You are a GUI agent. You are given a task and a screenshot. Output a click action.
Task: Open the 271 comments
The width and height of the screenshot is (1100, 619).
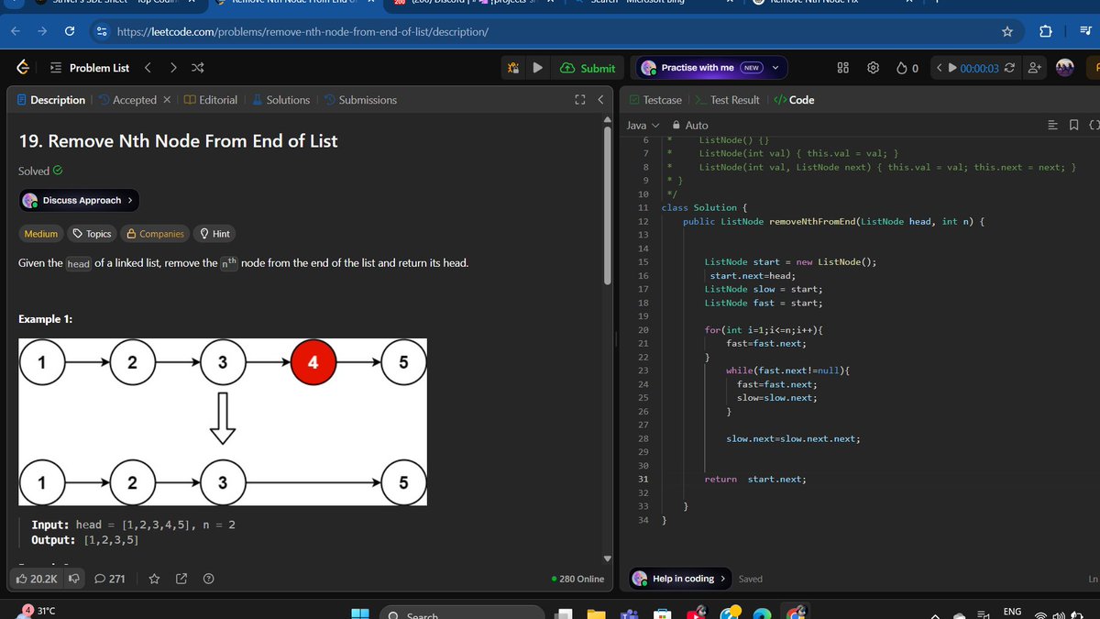pos(110,579)
